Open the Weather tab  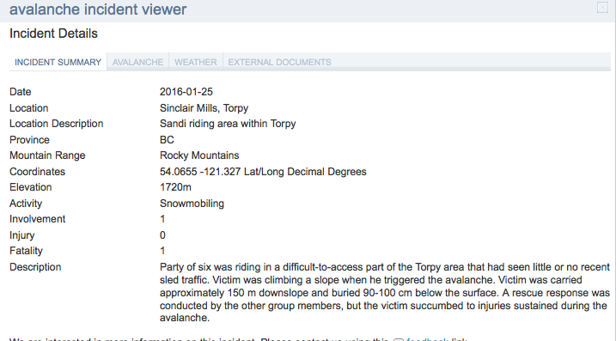[x=196, y=62]
